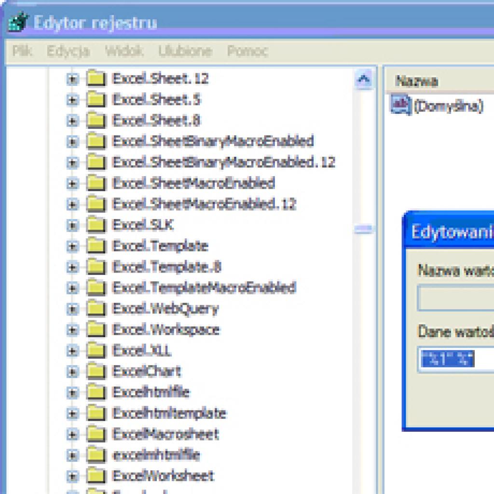Image resolution: width=494 pixels, height=494 pixels.
Task: Select the Excel.Sheet.8 tree label
Action: 156,121
